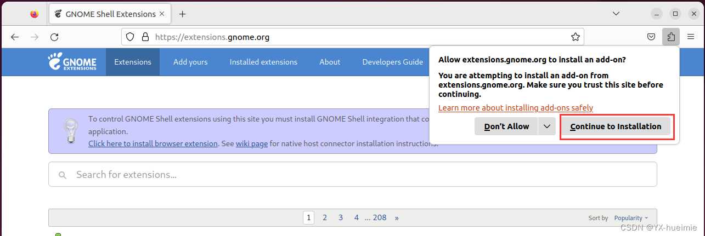Go to page 3 of results
This screenshot has height=236, width=705.
click(x=341, y=217)
